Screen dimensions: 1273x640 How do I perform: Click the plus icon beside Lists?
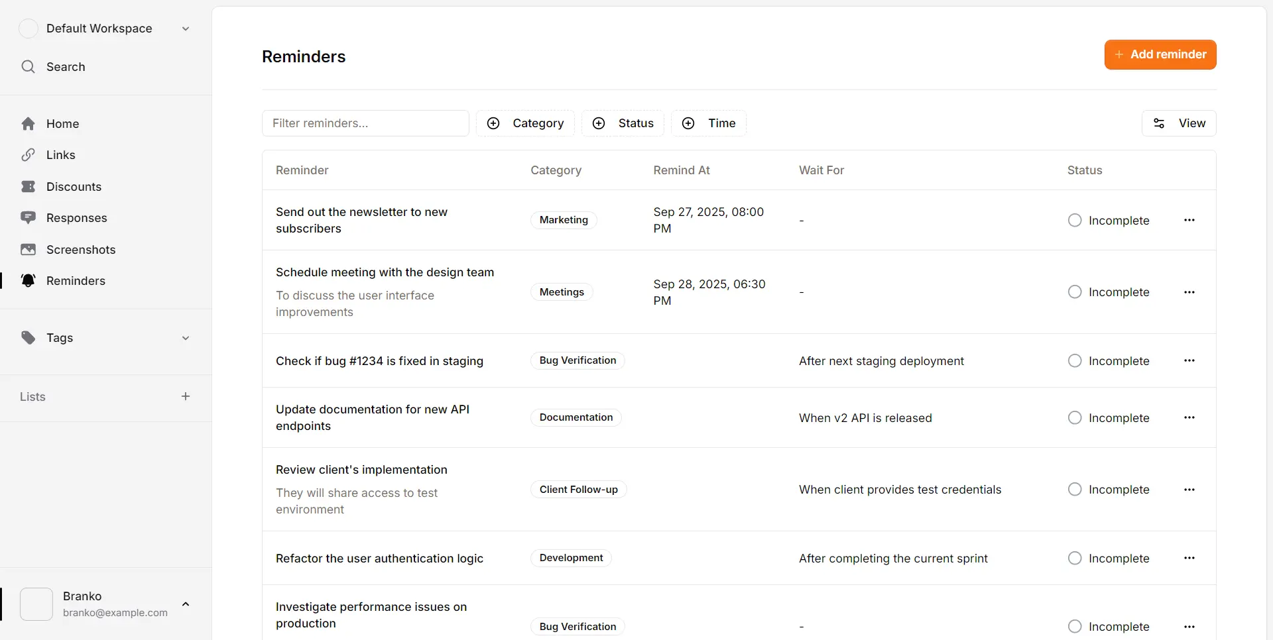click(x=186, y=396)
